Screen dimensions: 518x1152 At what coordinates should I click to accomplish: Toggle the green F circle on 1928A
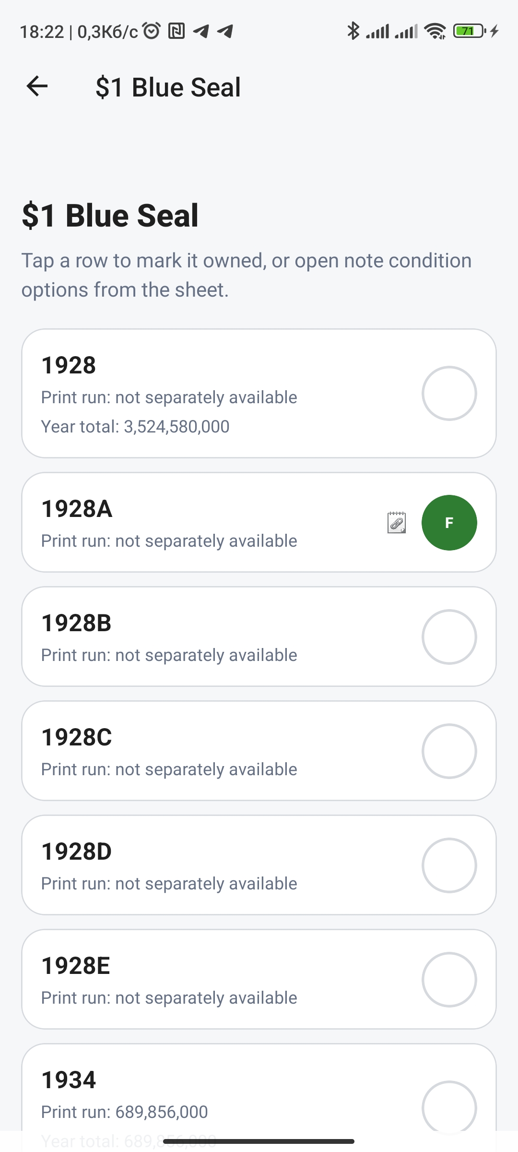pyautogui.click(x=449, y=523)
